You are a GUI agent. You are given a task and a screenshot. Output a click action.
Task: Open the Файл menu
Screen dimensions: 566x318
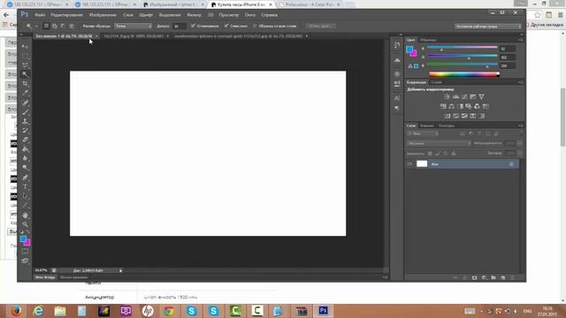point(40,15)
